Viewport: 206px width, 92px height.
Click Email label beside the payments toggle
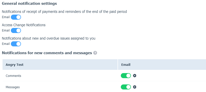6,17
